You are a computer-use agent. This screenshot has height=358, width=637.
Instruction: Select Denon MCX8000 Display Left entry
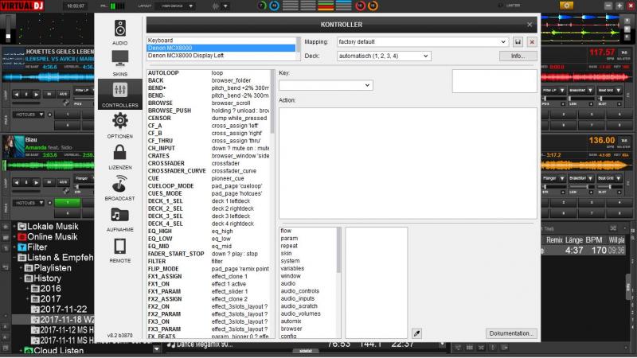[x=221, y=56]
